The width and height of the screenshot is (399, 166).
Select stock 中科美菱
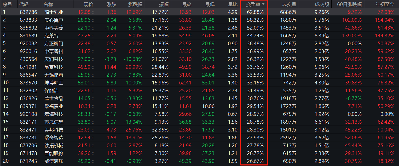point(54,28)
